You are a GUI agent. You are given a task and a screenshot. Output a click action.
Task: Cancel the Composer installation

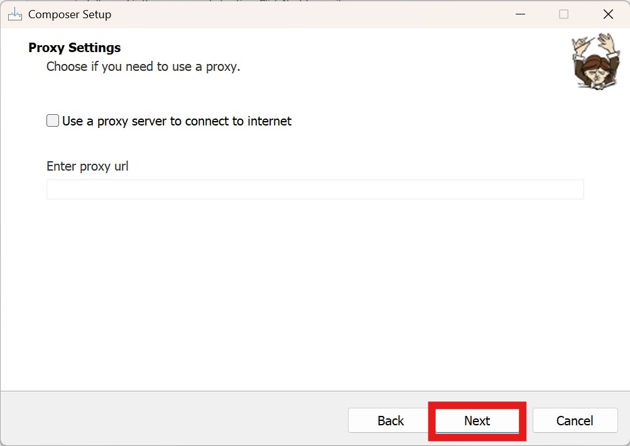574,420
